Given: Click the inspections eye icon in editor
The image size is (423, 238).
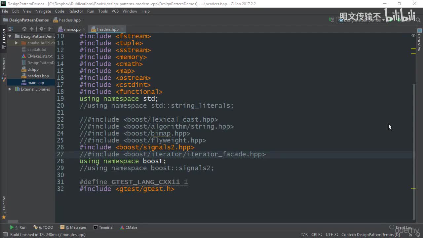Looking at the screenshot, I should click(413, 35).
